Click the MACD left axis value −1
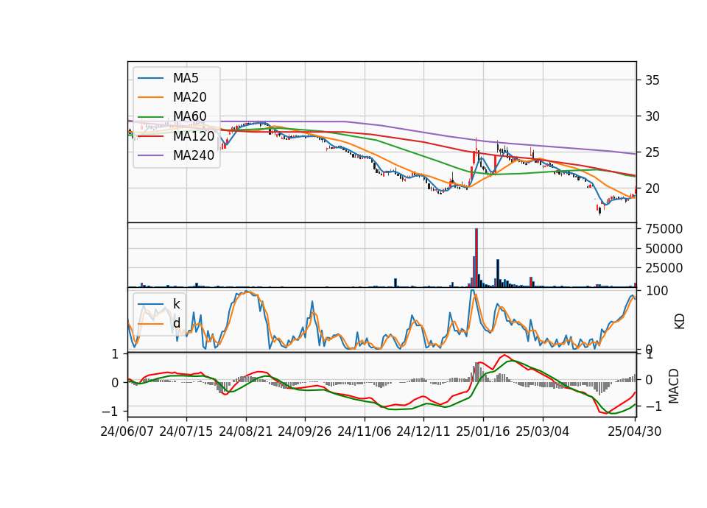Screen dimensions: 707x508 point(110,411)
